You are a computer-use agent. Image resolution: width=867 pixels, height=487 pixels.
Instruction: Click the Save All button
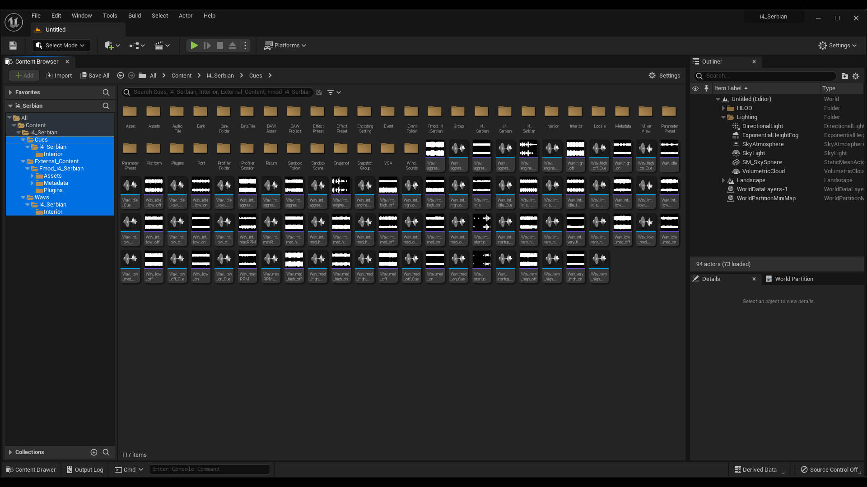point(95,76)
